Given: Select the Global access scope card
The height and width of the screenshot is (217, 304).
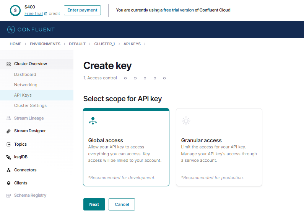Looking at the screenshot, I should tap(126, 147).
